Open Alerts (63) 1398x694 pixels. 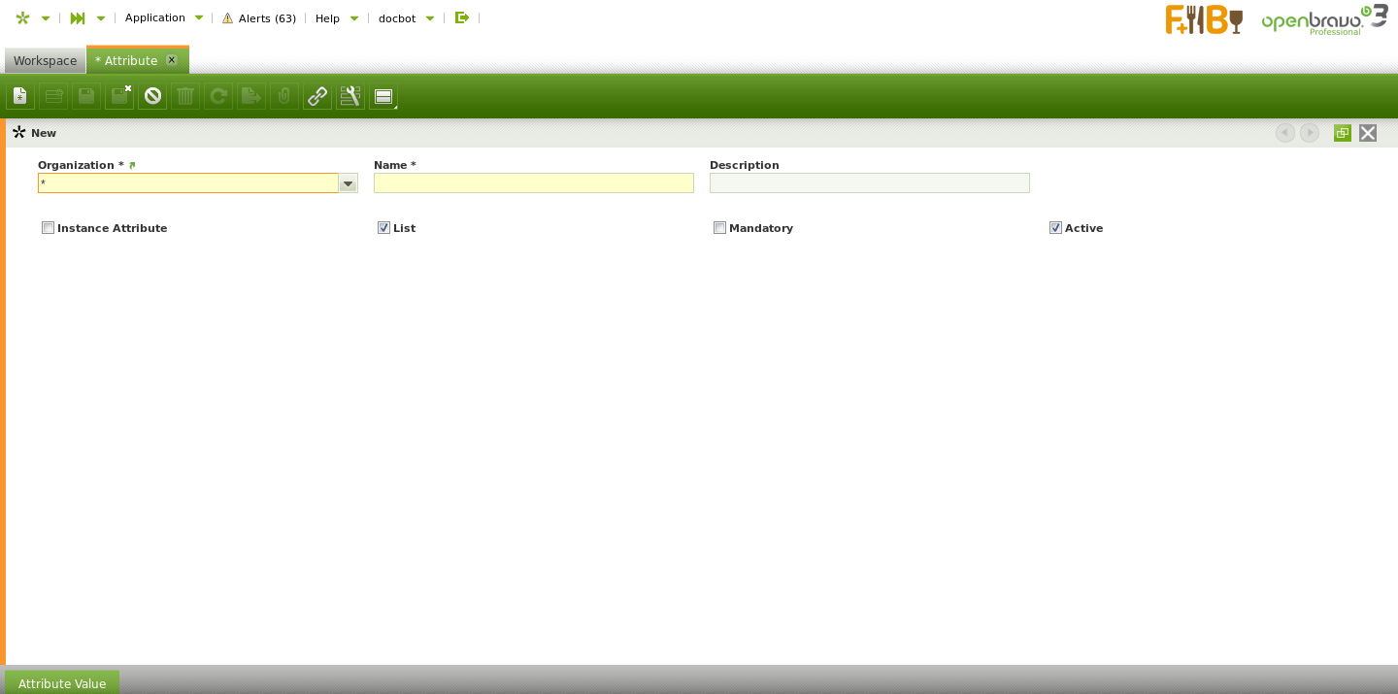[x=258, y=18]
